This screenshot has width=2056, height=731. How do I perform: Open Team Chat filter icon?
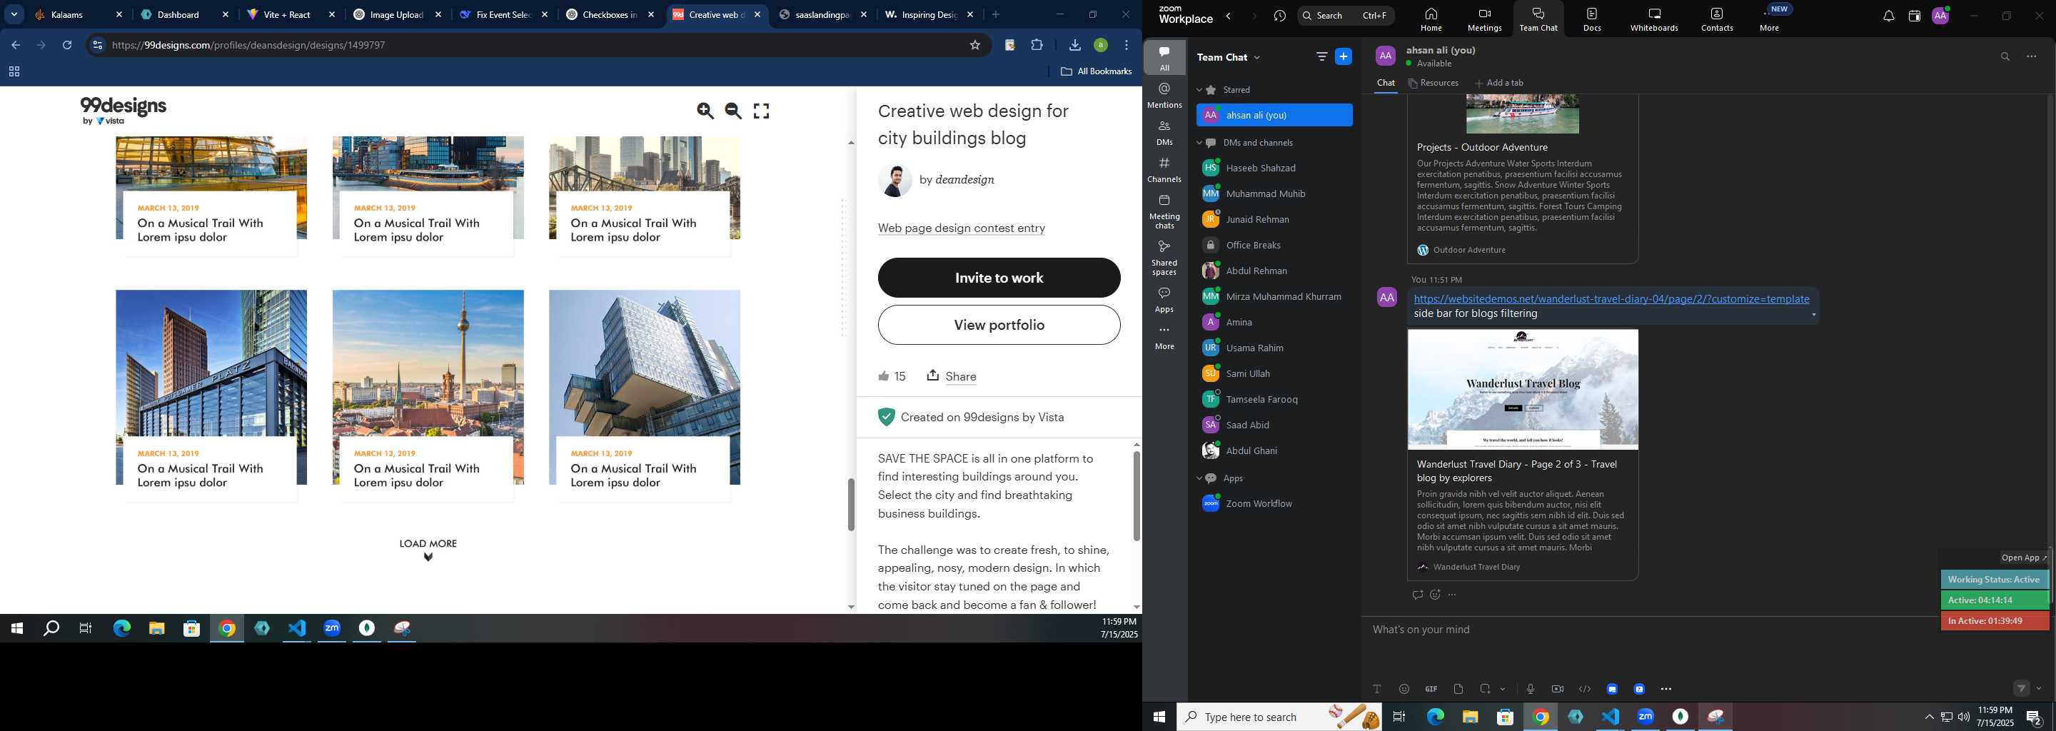(x=1321, y=56)
